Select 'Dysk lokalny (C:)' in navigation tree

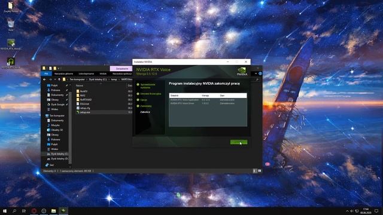[59, 154]
